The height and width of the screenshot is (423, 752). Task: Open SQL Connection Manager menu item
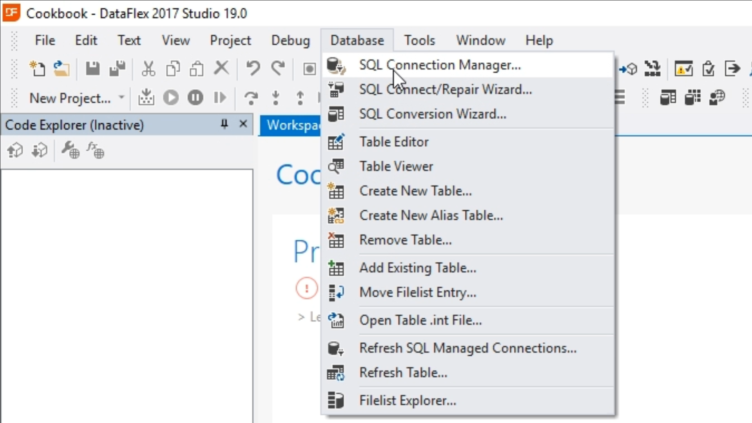tap(440, 65)
